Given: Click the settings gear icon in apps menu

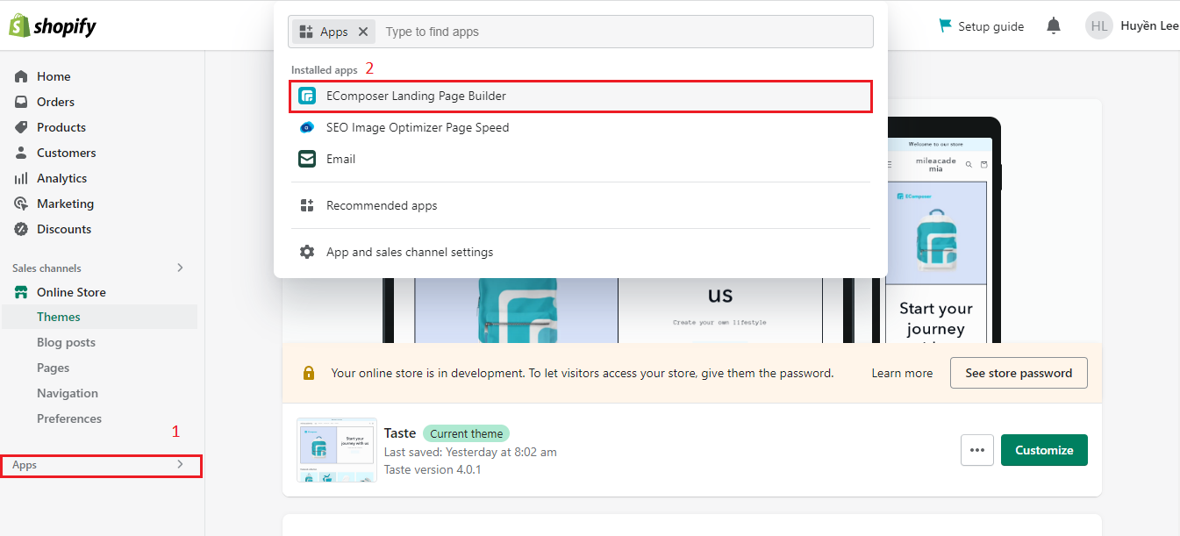Looking at the screenshot, I should (307, 252).
